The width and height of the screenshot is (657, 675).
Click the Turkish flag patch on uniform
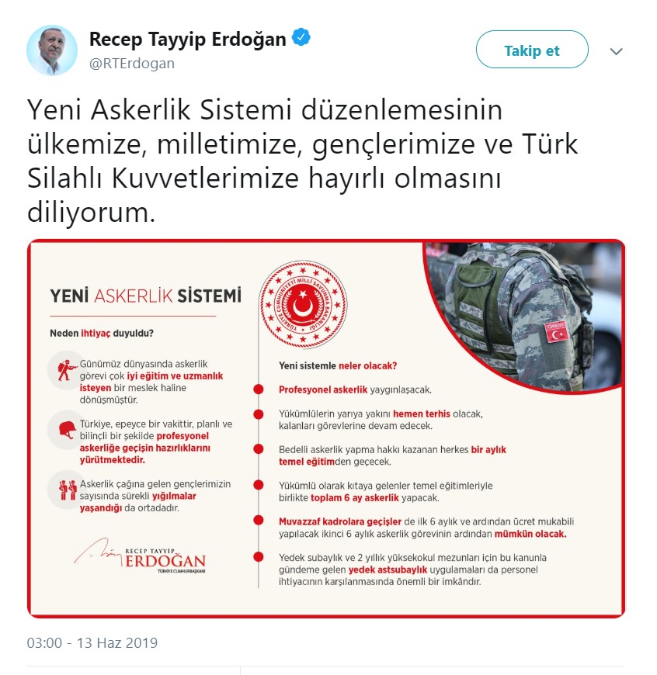[557, 332]
